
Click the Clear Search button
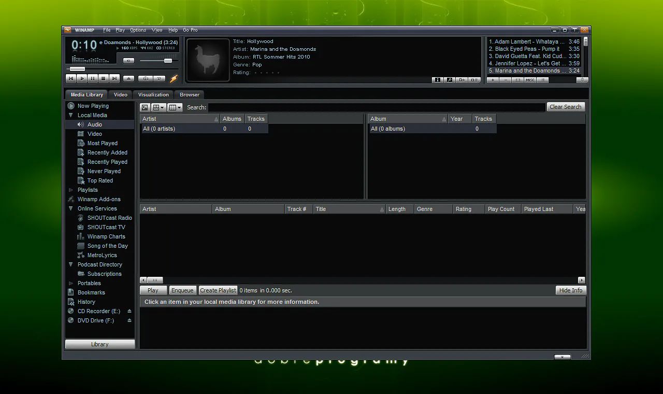566,107
